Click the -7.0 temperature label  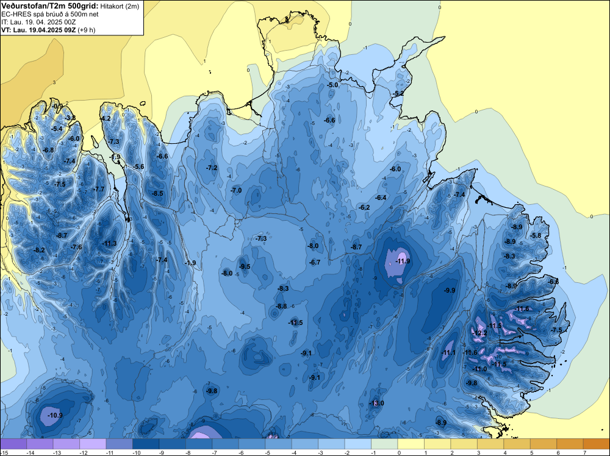(x=236, y=190)
